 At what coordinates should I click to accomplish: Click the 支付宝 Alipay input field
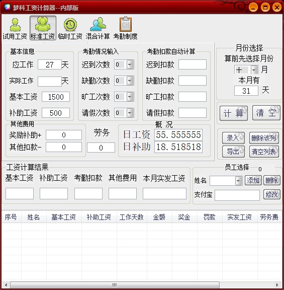(x=237, y=195)
